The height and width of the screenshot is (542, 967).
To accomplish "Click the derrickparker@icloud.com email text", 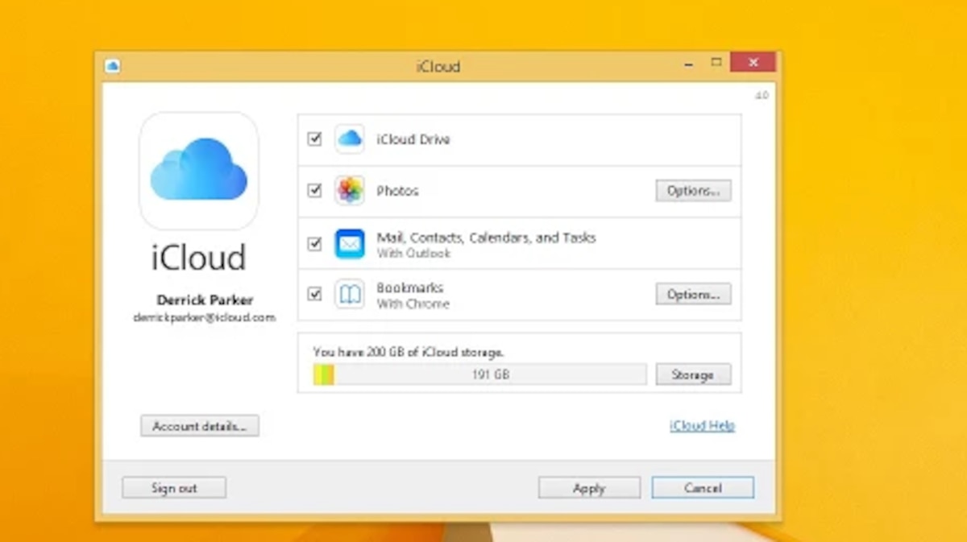I will [x=205, y=317].
